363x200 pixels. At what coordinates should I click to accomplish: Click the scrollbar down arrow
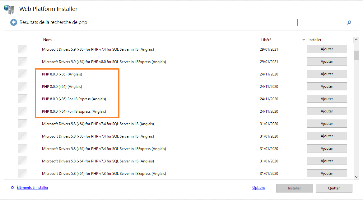pos(356,176)
